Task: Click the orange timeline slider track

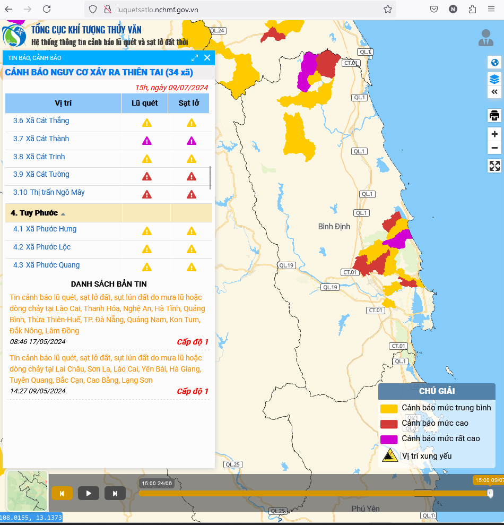Action: pyautogui.click(x=313, y=493)
